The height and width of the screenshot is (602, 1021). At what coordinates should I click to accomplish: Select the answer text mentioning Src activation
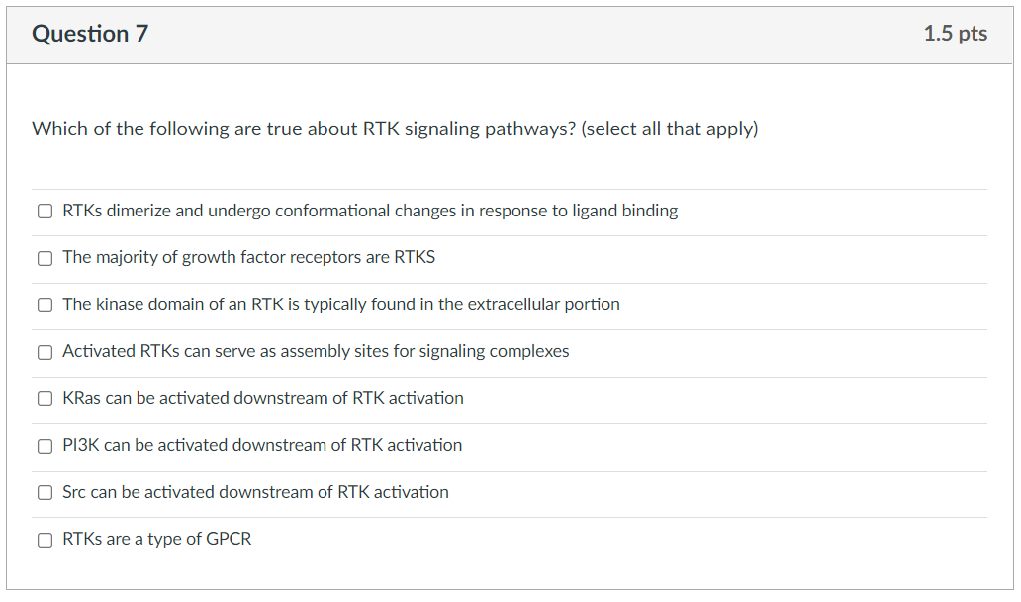(x=255, y=492)
